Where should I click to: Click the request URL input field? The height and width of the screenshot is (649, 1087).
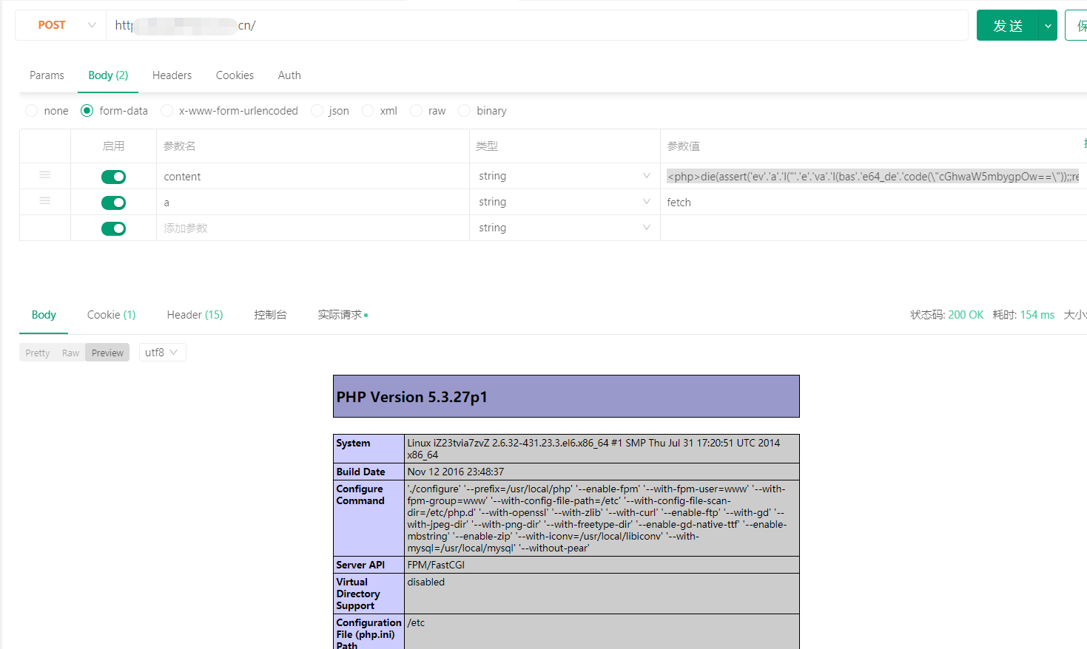click(x=537, y=25)
